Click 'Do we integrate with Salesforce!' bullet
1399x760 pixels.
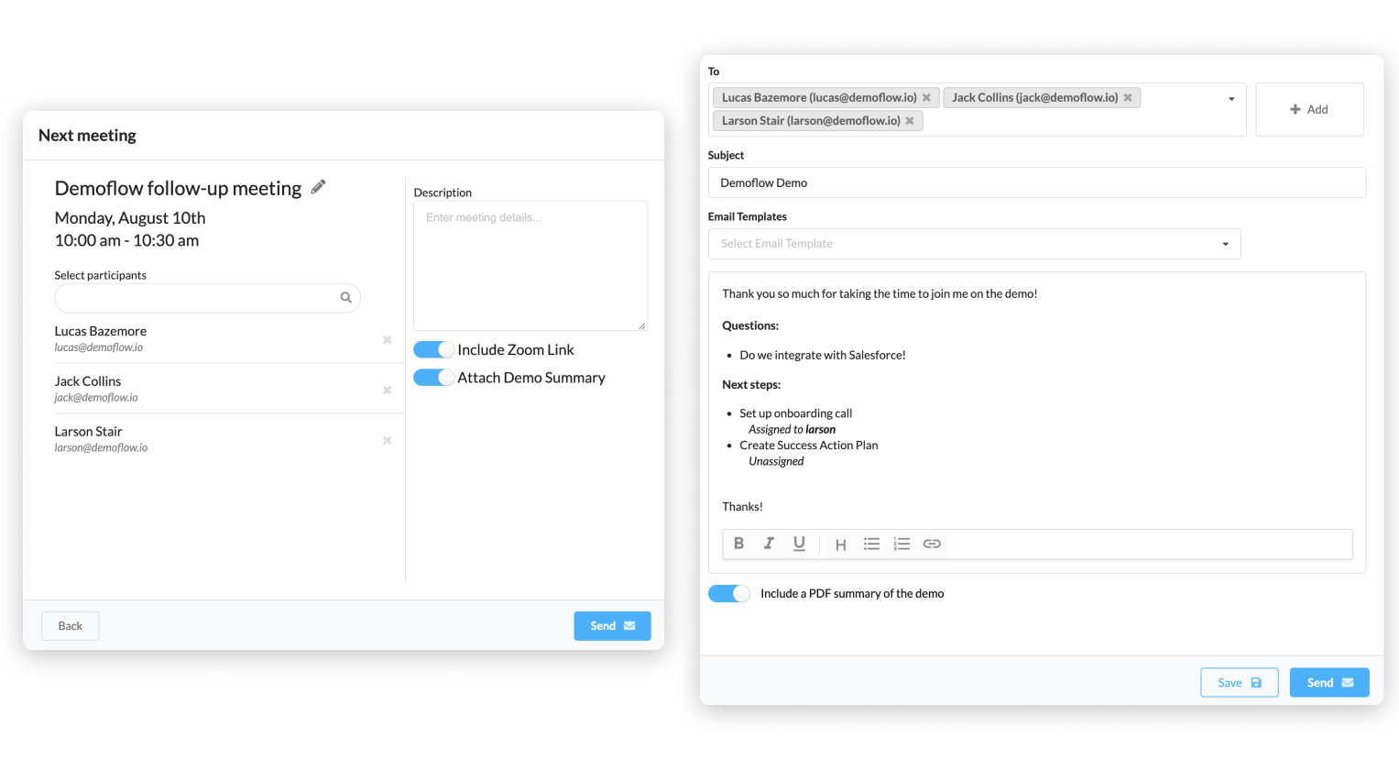(x=823, y=355)
